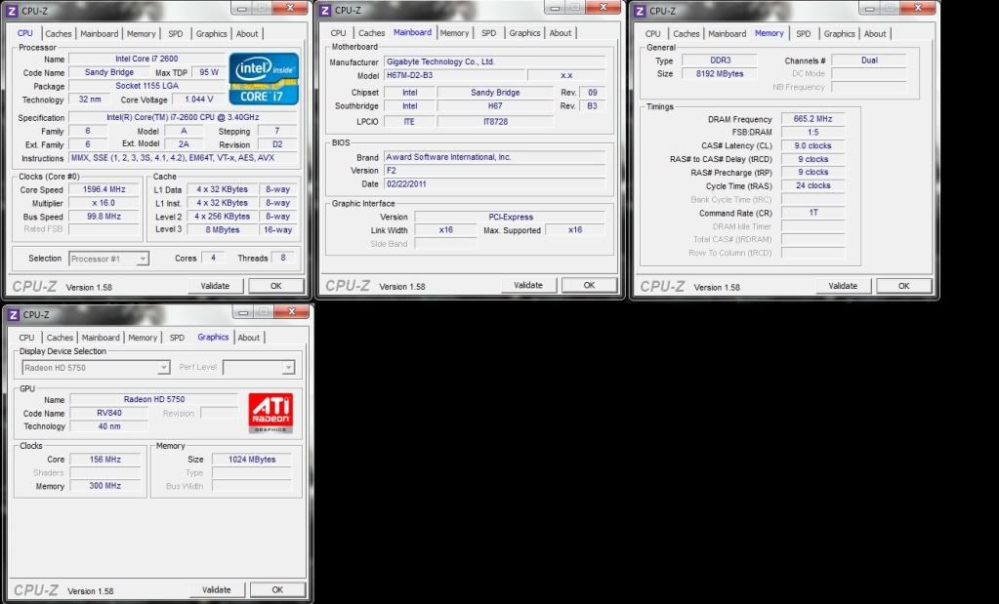
Task: Select Mainboard tab in the Graphics tab window
Action: tap(101, 338)
